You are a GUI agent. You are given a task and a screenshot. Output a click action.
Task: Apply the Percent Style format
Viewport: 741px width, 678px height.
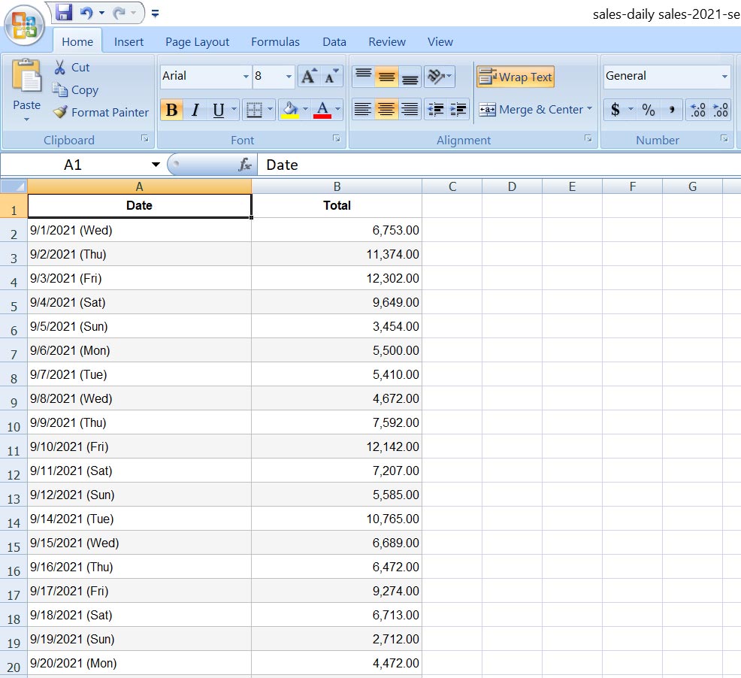click(x=649, y=110)
